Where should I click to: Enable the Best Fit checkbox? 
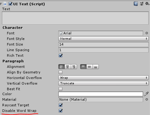pos(60,89)
